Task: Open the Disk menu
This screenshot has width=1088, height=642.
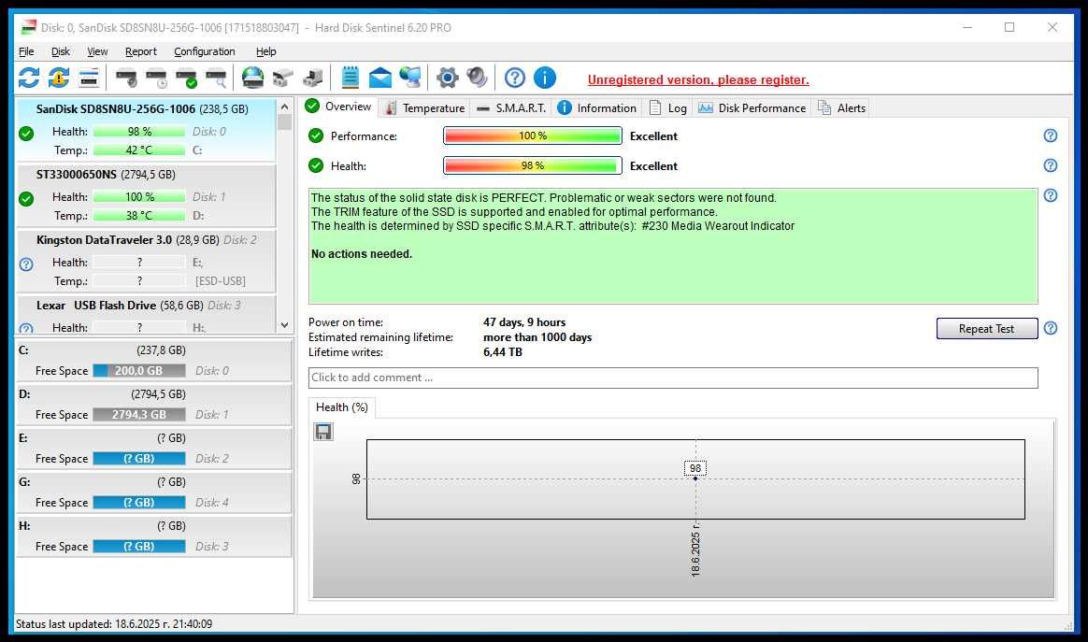Action: (x=61, y=51)
